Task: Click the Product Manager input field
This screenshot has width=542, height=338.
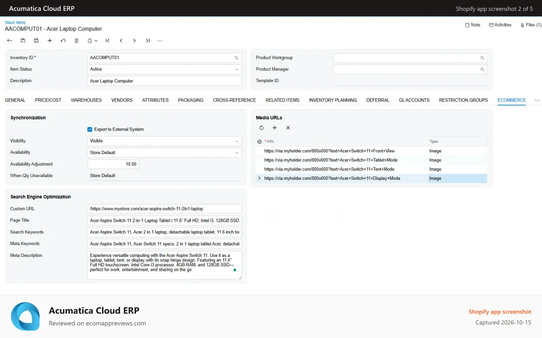Action: coord(410,69)
